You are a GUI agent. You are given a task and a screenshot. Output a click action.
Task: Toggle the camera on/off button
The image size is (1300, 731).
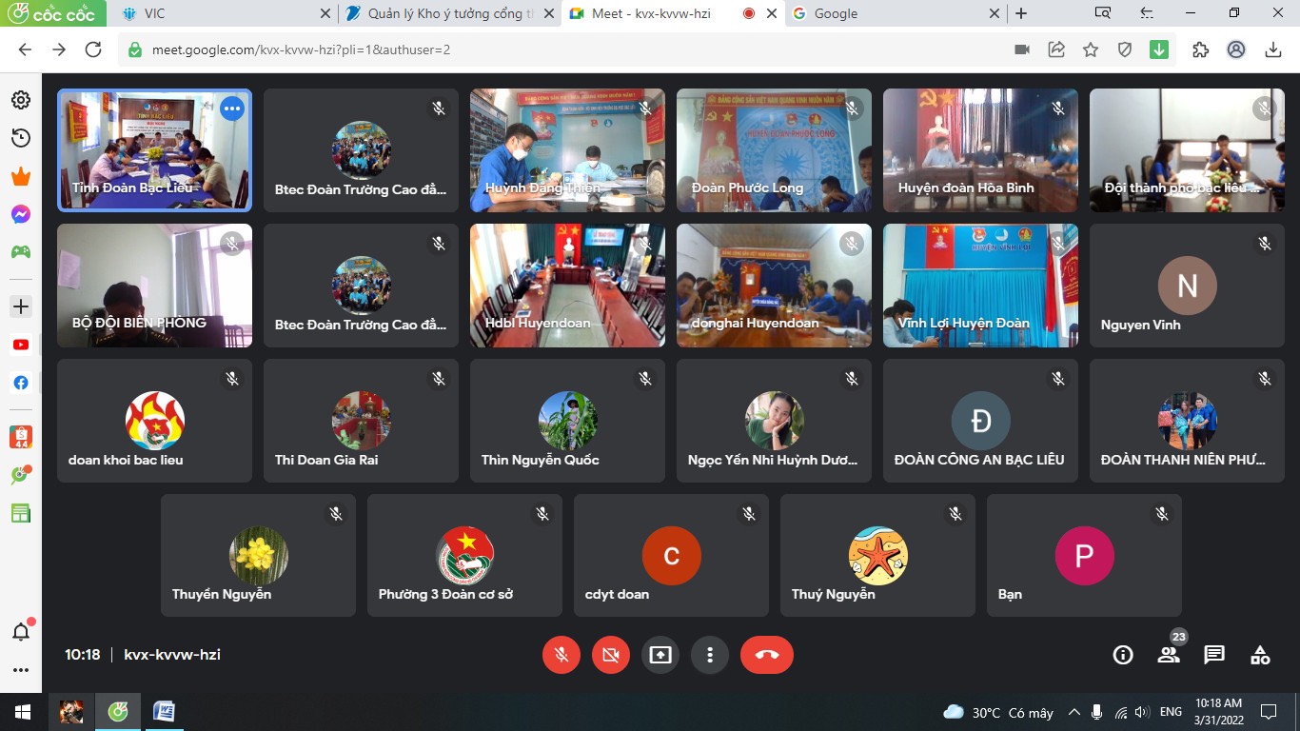611,655
